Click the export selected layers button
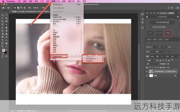Image resolution: width=180 pixels, height=112 pixels. (162, 22)
